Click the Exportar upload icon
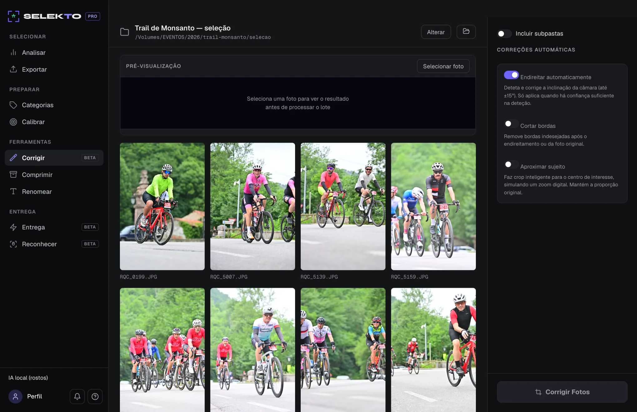637x412 pixels. (13, 69)
